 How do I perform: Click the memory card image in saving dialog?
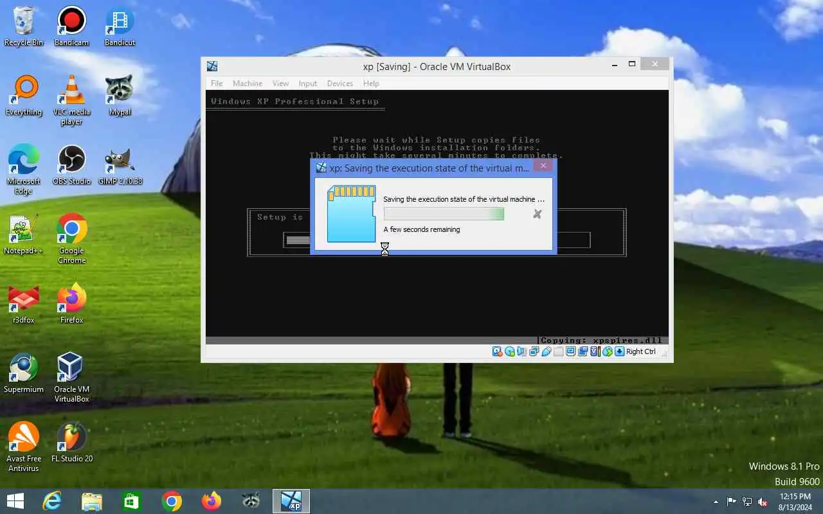351,214
